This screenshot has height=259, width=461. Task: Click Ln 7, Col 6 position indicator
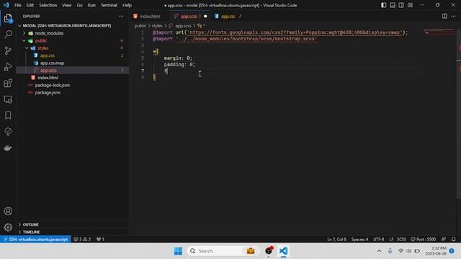[x=336, y=240]
